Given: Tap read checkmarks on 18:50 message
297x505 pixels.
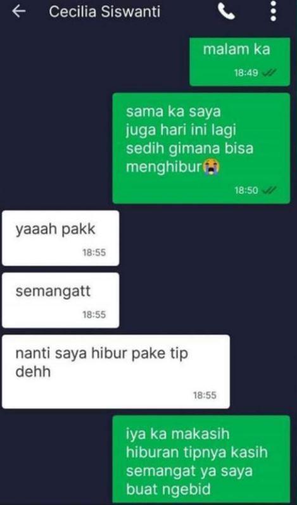Looking at the screenshot, I should [x=270, y=191].
